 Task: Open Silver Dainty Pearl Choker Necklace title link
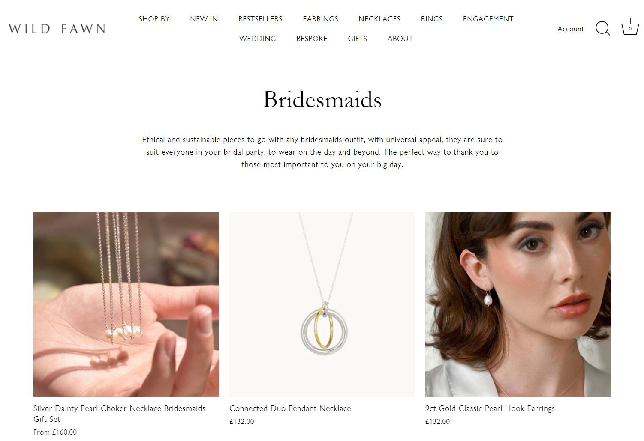(x=119, y=414)
